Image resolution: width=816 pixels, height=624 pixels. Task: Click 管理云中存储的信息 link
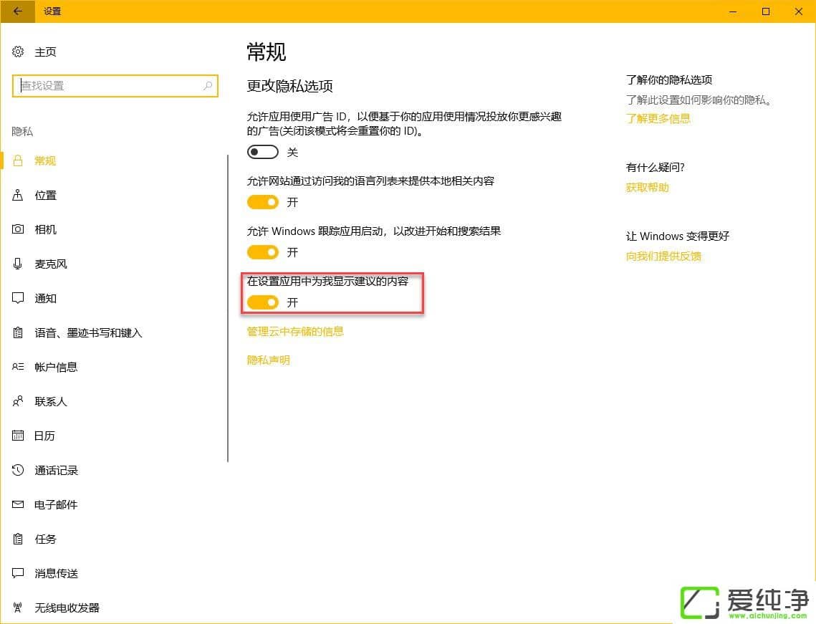coord(295,331)
